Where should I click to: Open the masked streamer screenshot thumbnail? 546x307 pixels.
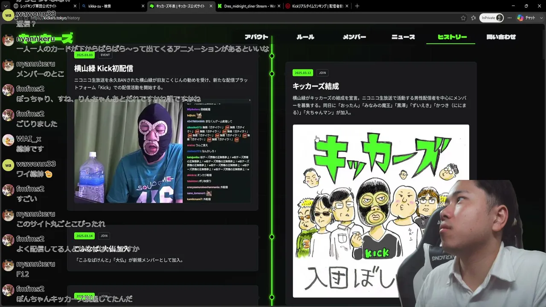162,151
